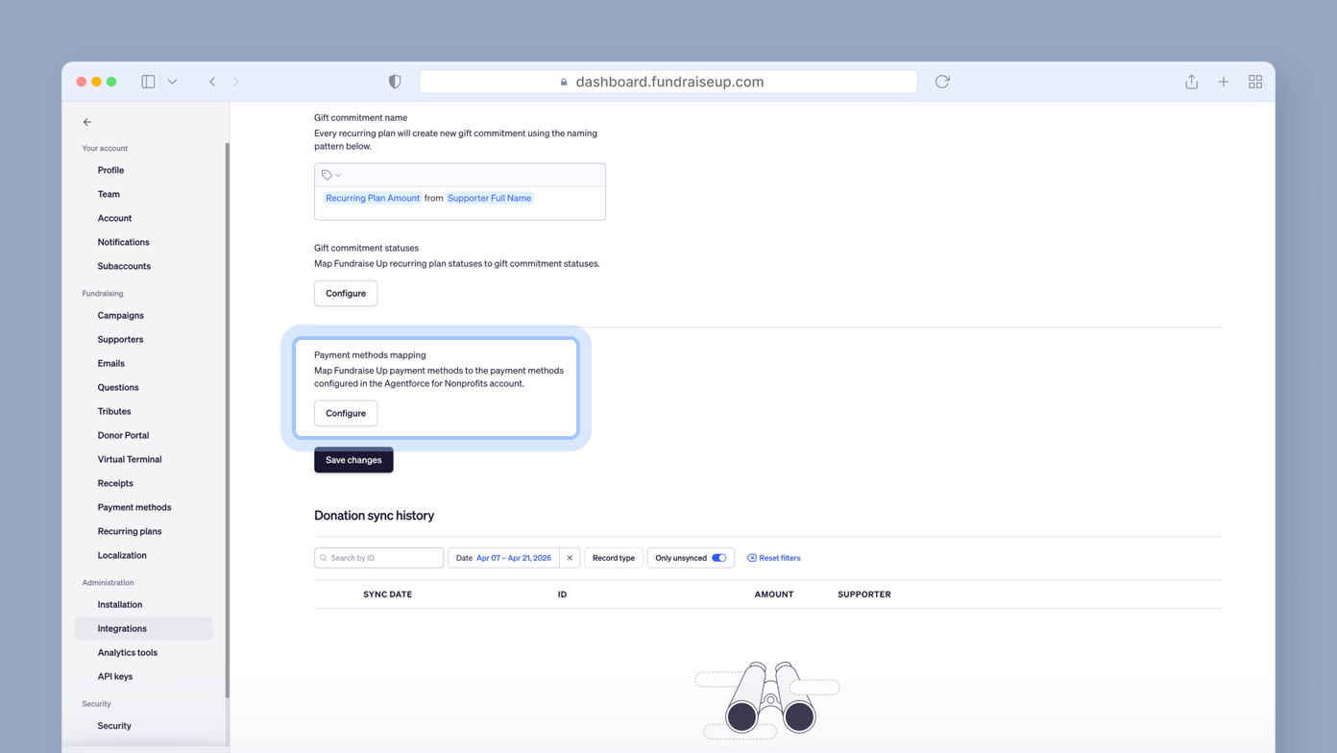
Task: Go to the Integrations section
Action: pos(121,628)
